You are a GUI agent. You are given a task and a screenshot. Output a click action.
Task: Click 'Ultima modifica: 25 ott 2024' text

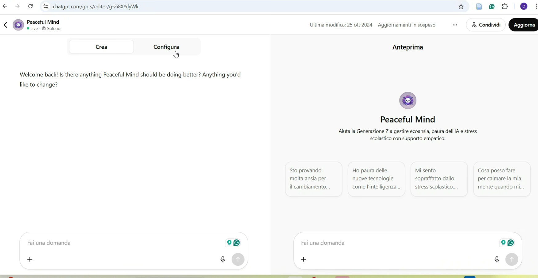pos(341,25)
